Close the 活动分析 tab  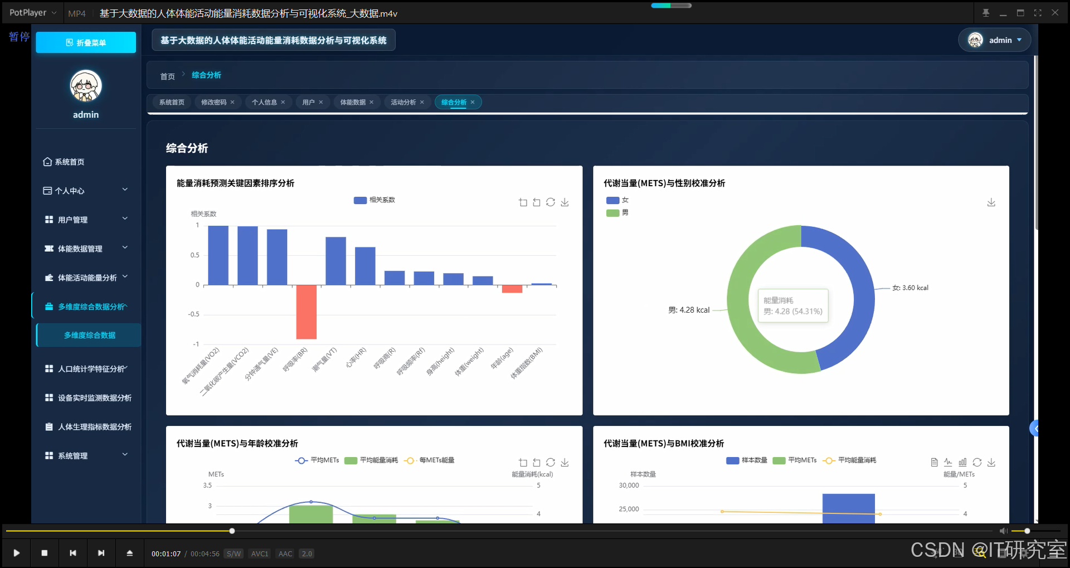click(x=422, y=102)
